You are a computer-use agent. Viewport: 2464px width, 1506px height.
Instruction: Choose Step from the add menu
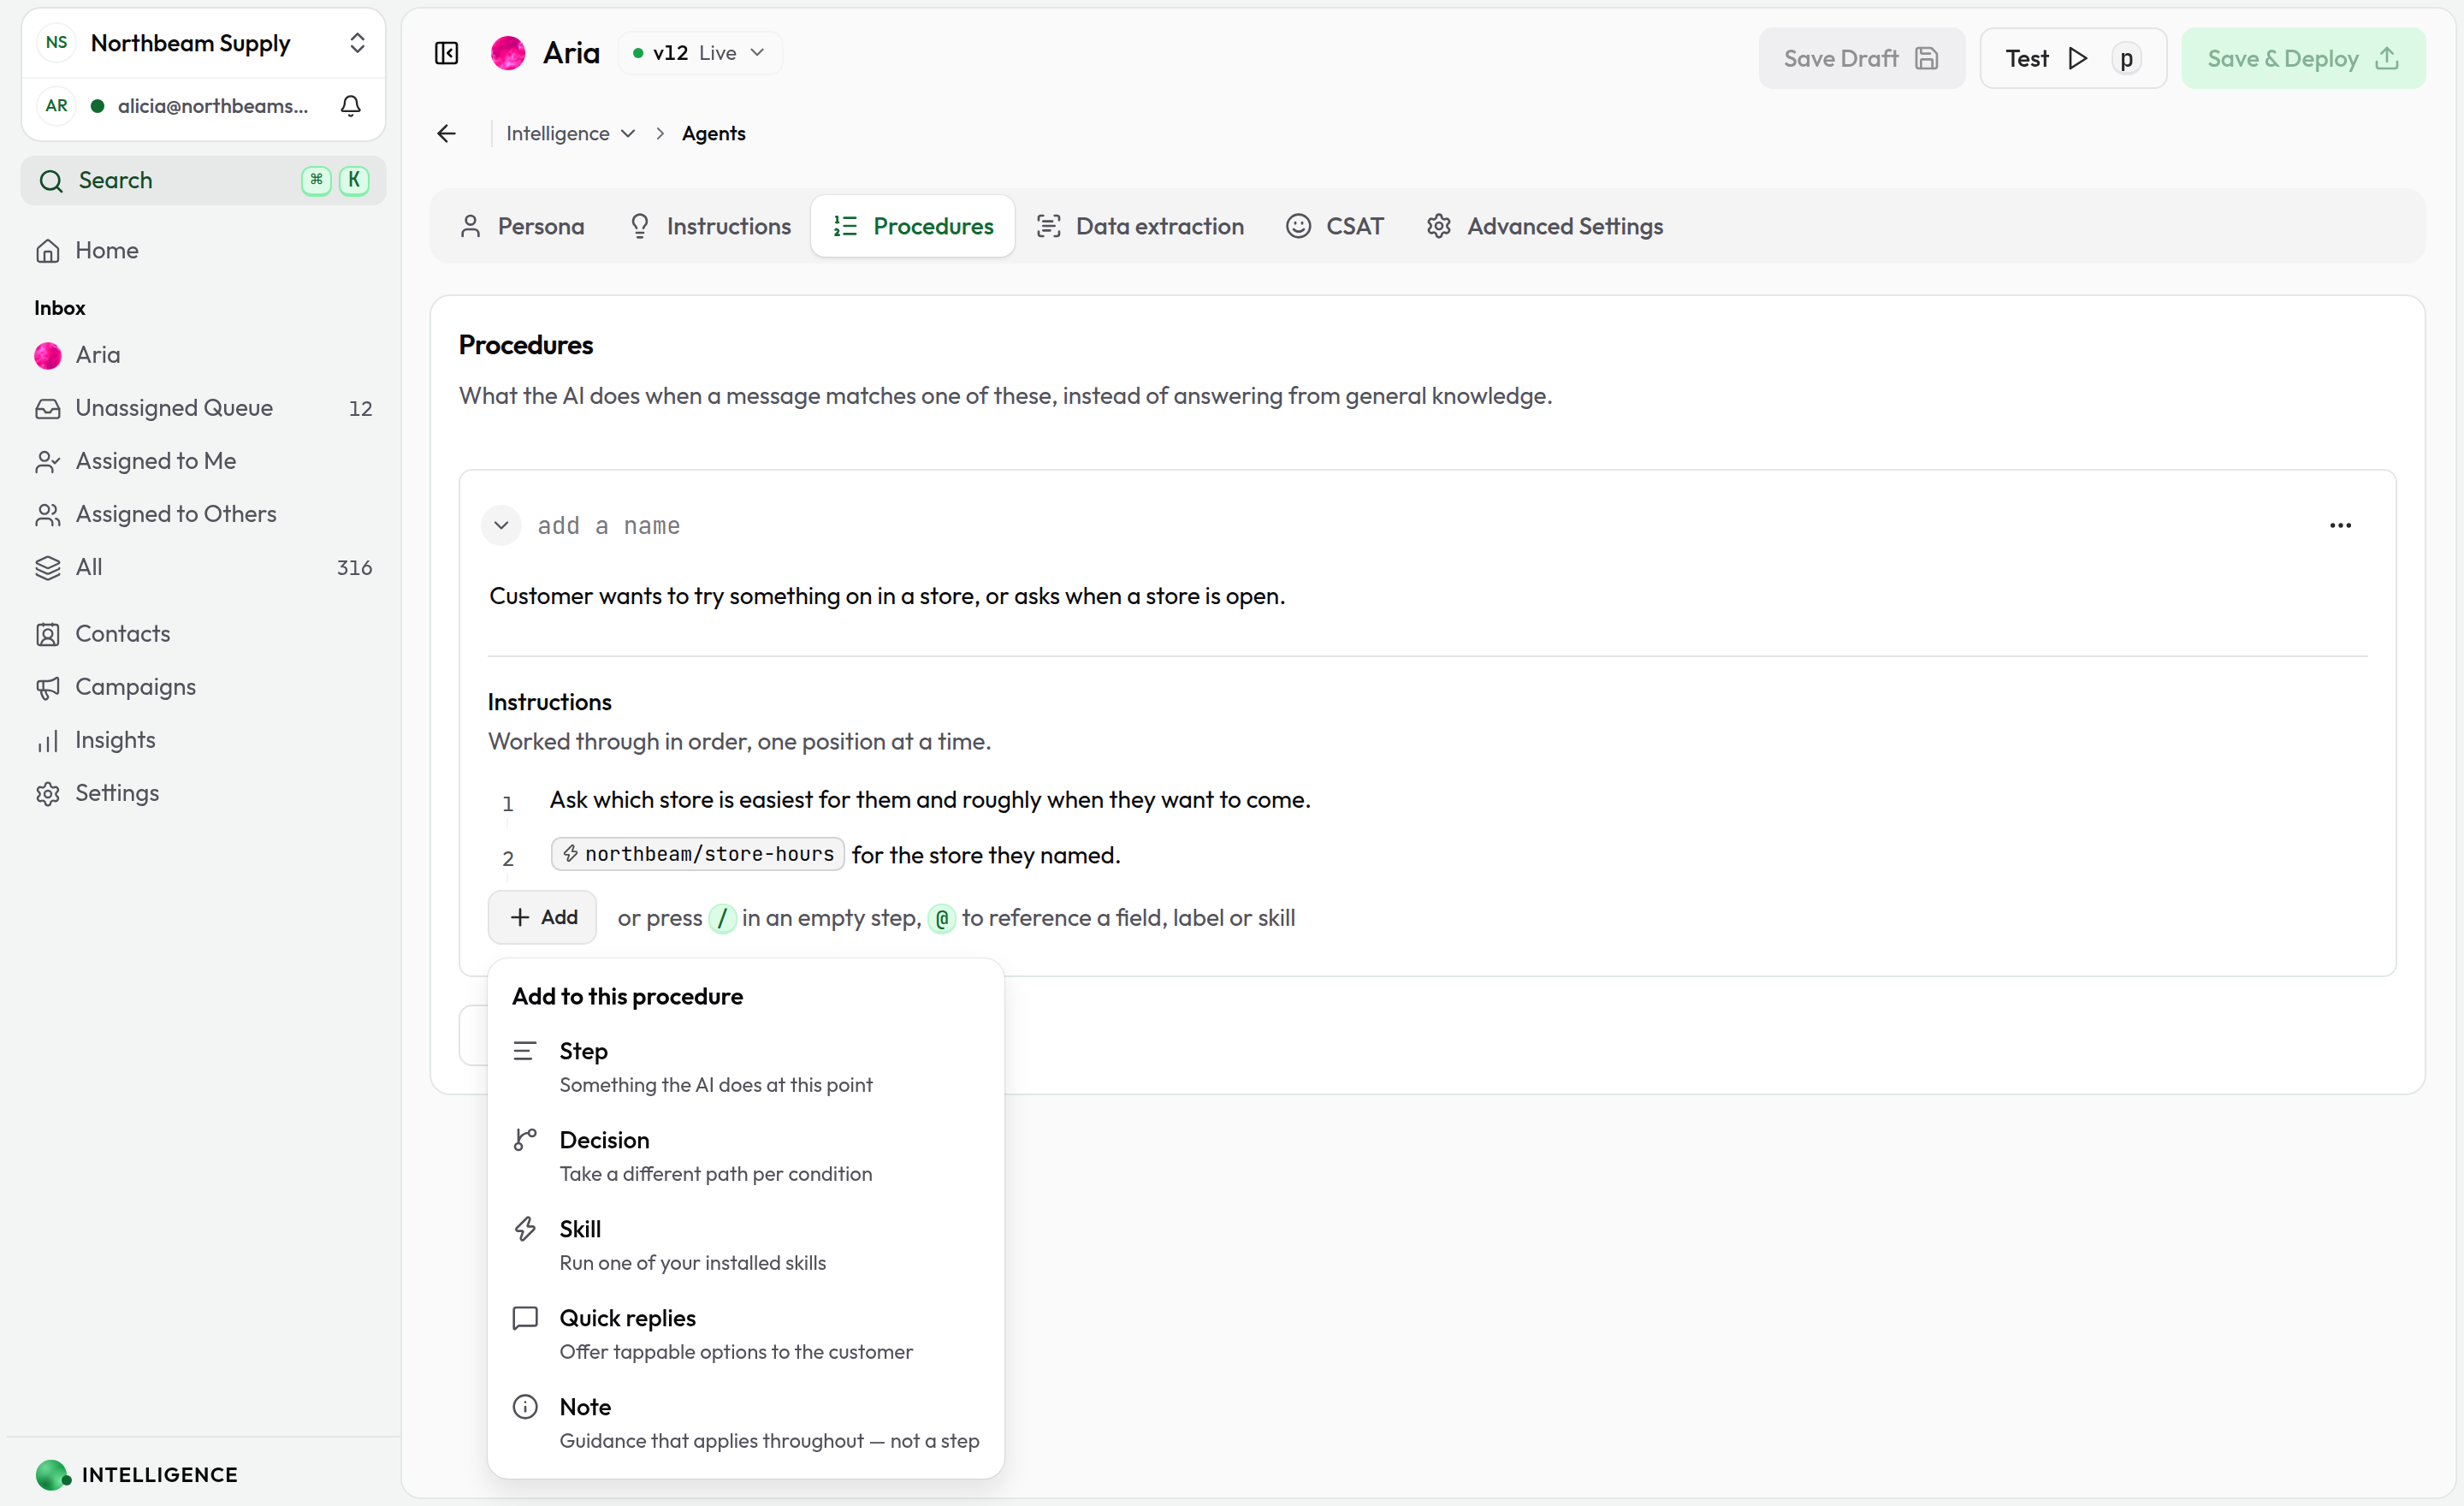[x=745, y=1067]
